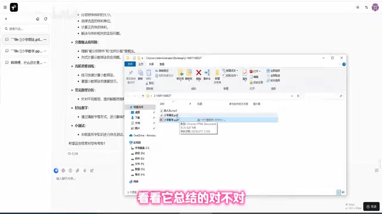The image size is (382, 214).
Task: Click Paste shortcut in Explorer ribbon
Action: tap(164, 75)
